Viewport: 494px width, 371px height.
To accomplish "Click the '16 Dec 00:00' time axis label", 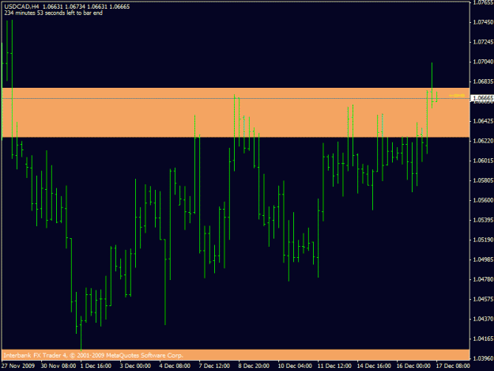I will 413,366.
